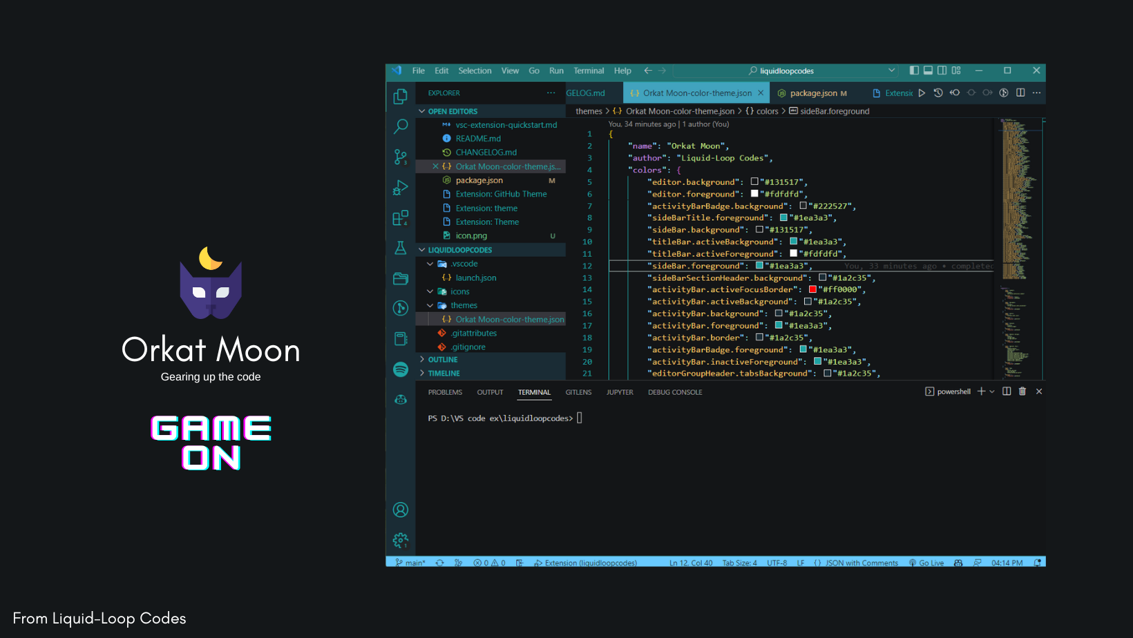The width and height of the screenshot is (1133, 638).
Task: Open the terminal launch profile dropdown arrow
Action: tap(992, 391)
